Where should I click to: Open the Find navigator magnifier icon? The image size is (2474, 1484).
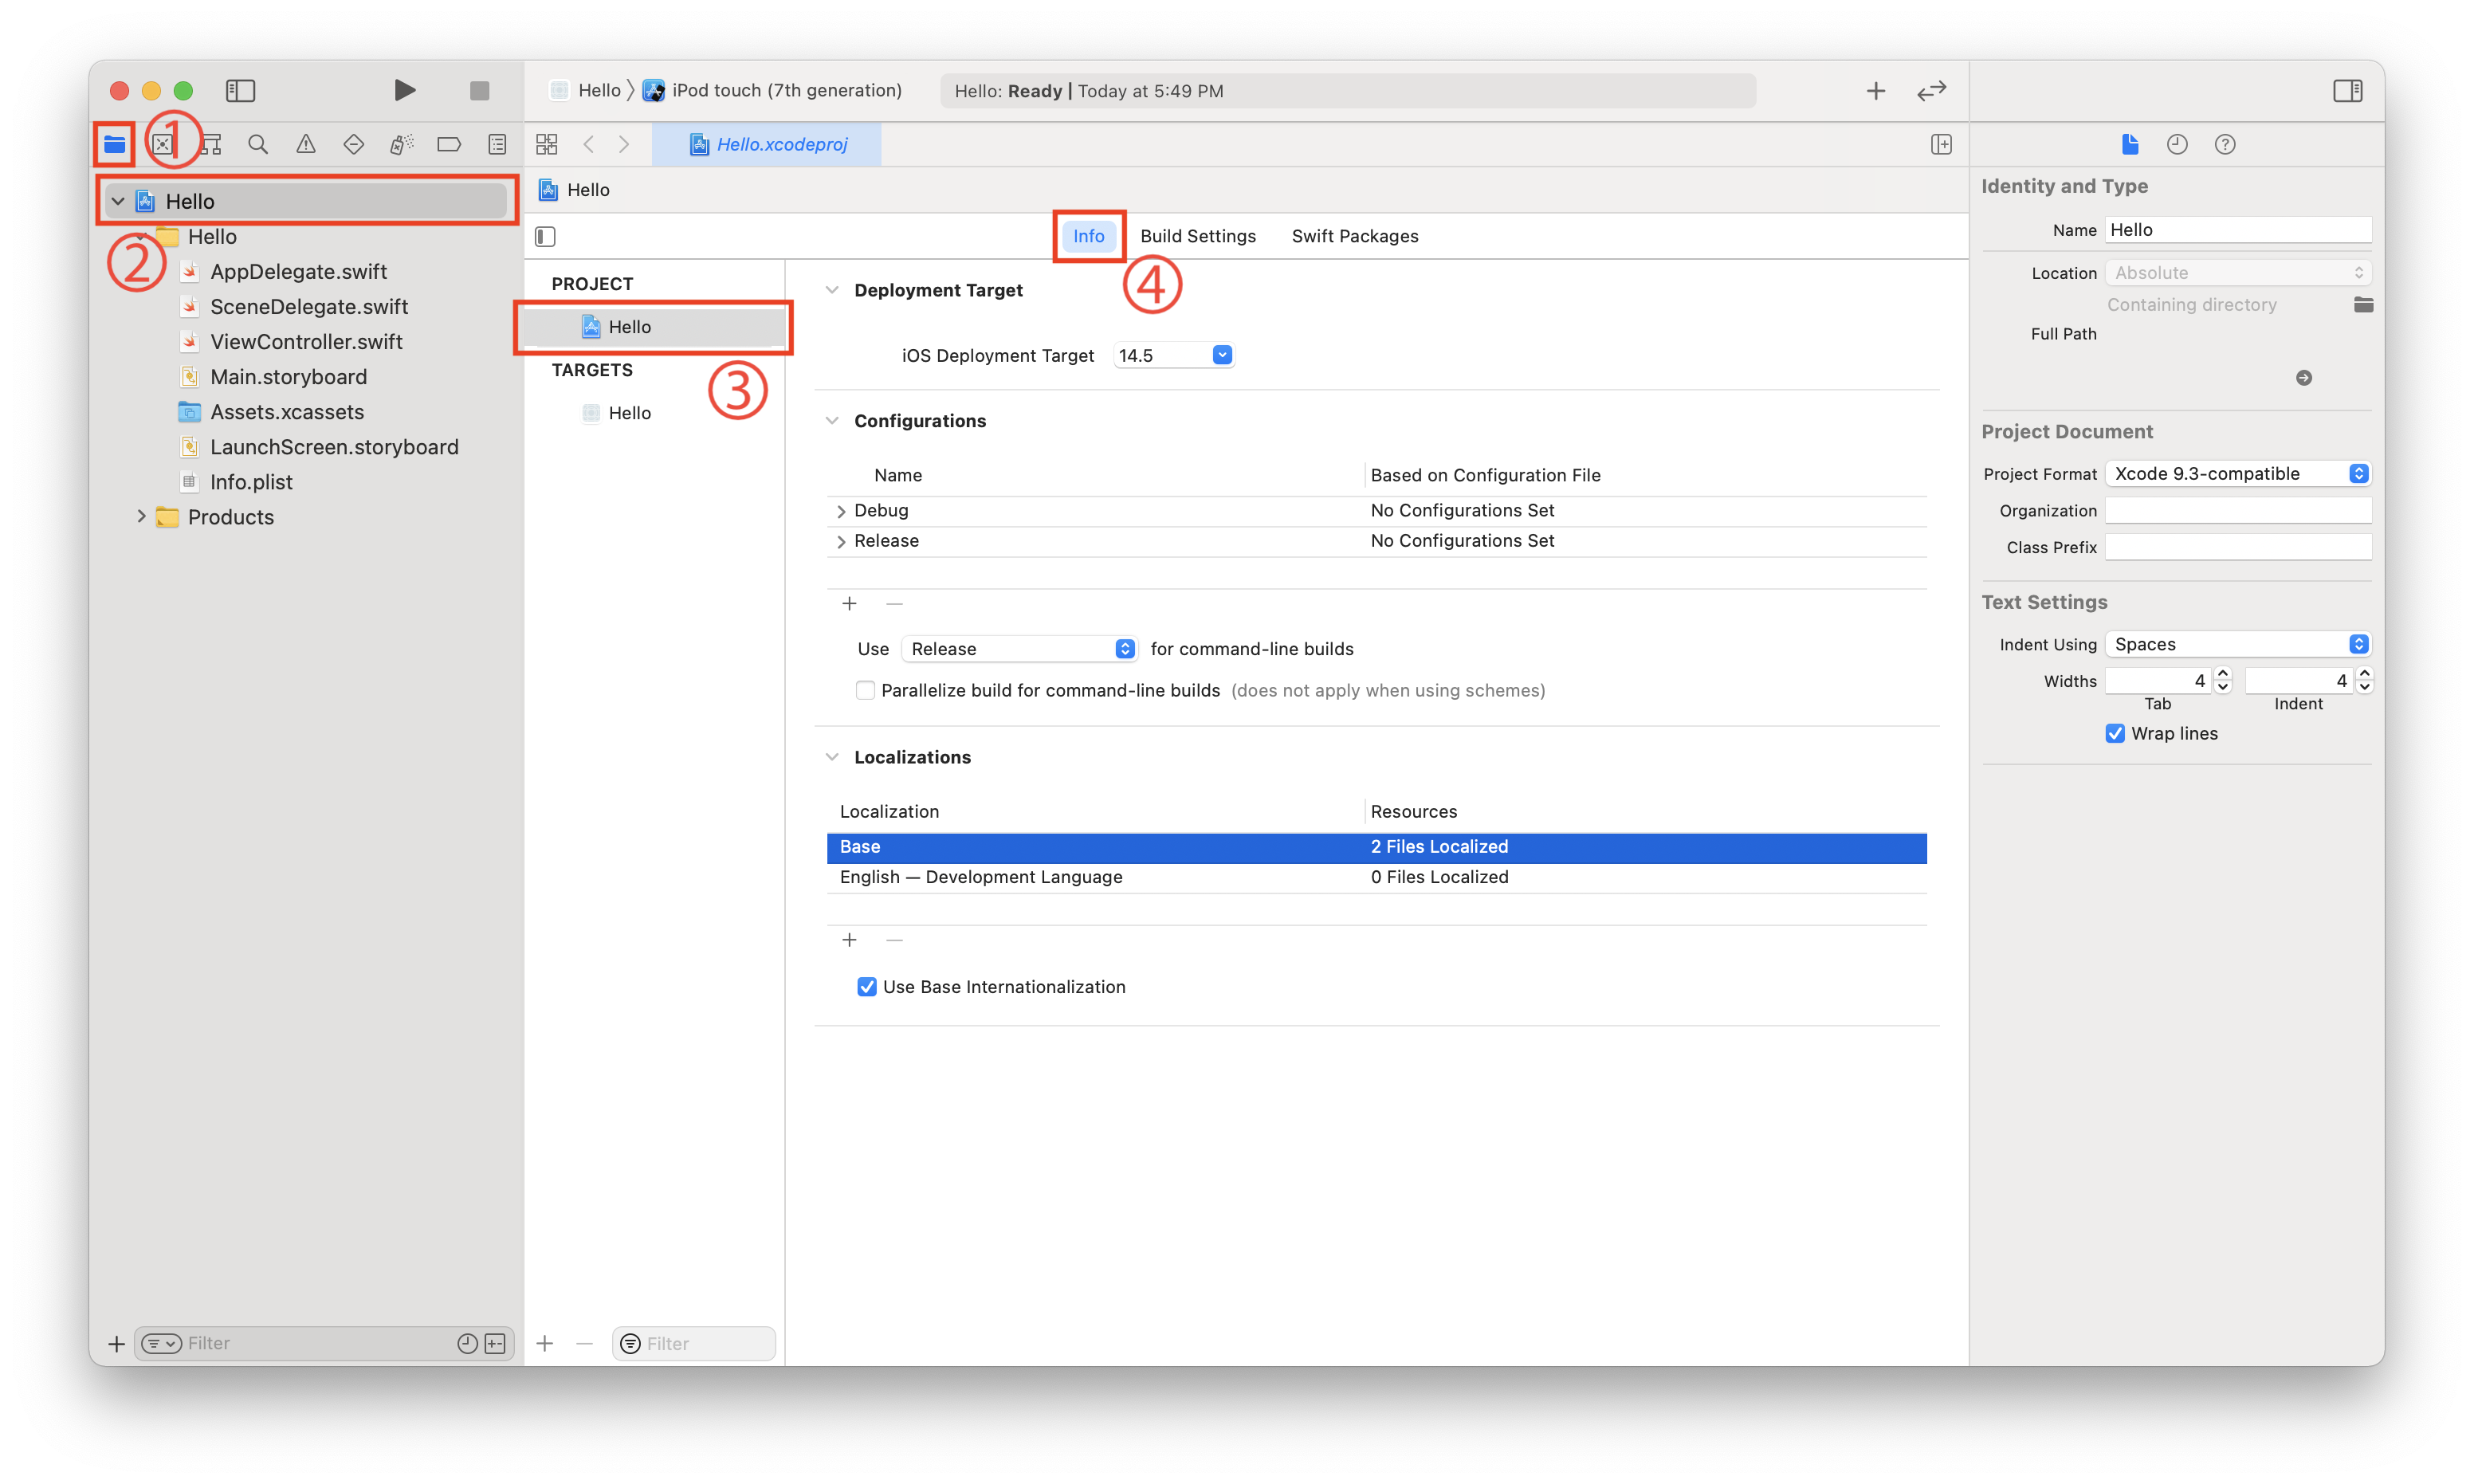(x=258, y=144)
